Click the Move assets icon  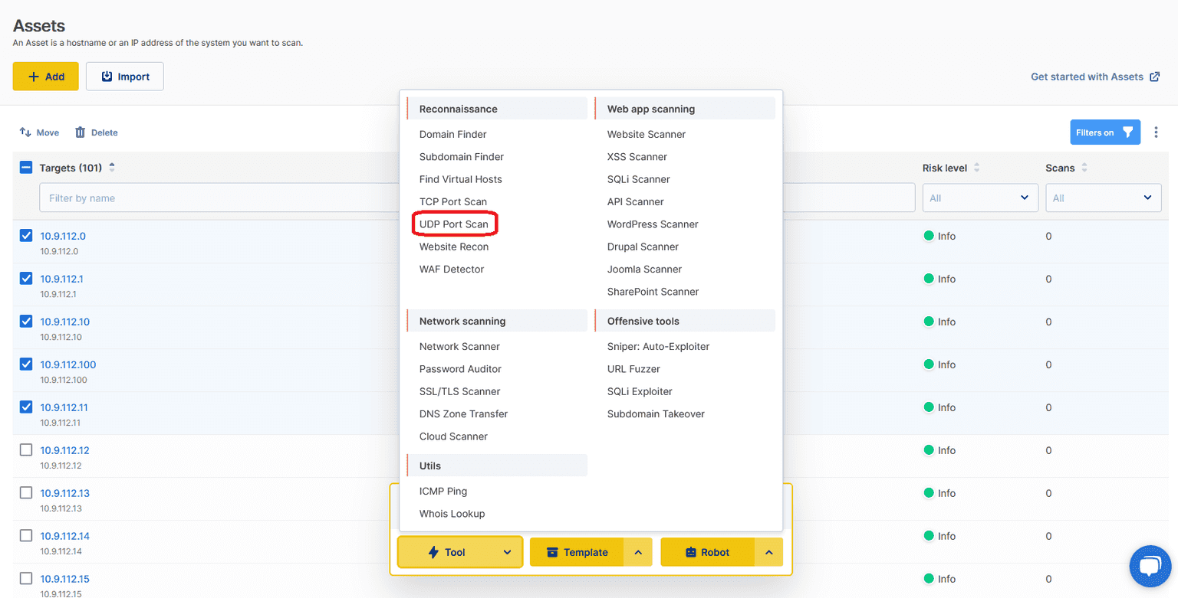point(25,132)
